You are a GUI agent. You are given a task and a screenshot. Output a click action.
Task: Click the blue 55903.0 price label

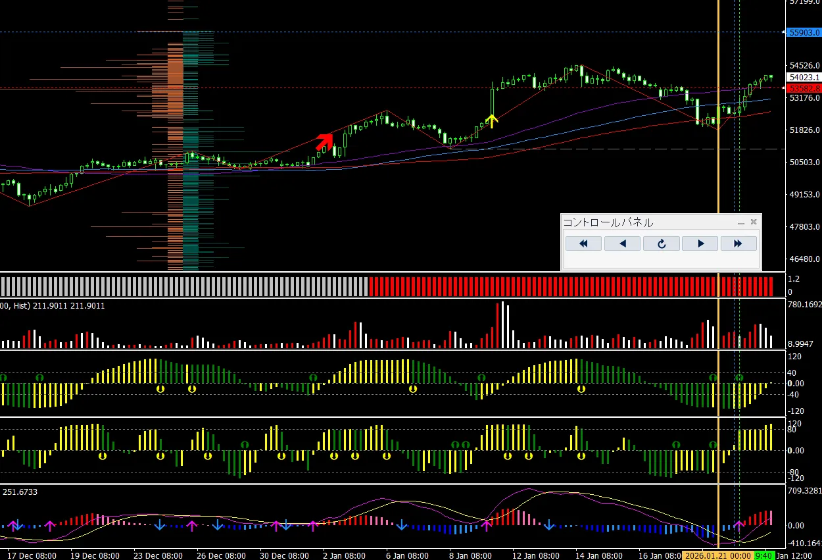click(x=804, y=32)
